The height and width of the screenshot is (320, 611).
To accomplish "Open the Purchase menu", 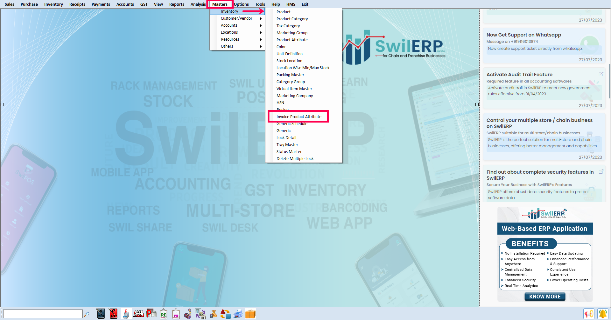I will pos(29,4).
